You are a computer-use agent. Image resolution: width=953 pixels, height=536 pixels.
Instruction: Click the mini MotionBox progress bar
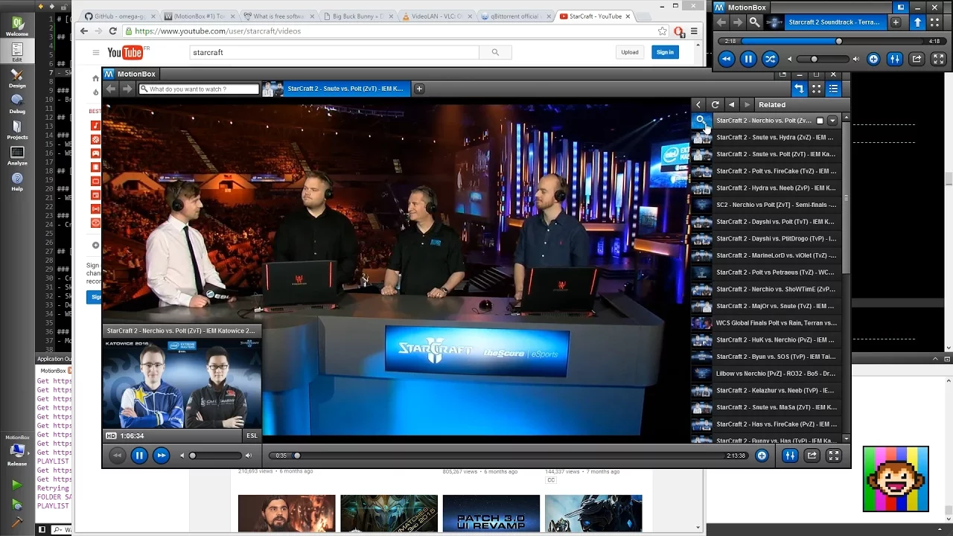tap(831, 41)
